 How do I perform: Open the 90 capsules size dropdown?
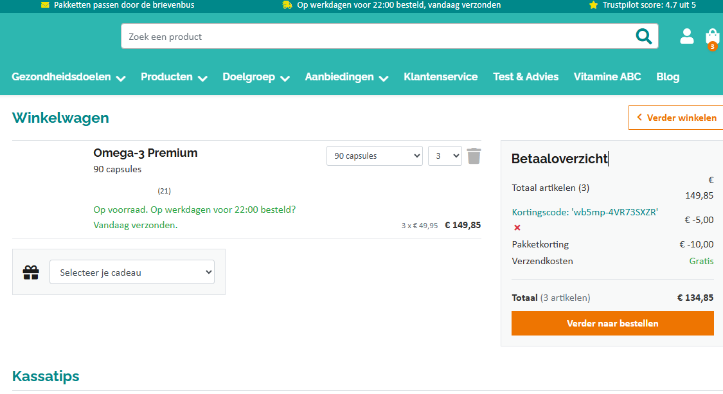click(x=375, y=156)
